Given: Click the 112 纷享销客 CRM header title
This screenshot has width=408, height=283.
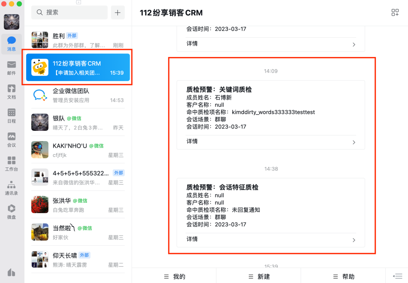Looking at the screenshot, I should coord(171,13).
